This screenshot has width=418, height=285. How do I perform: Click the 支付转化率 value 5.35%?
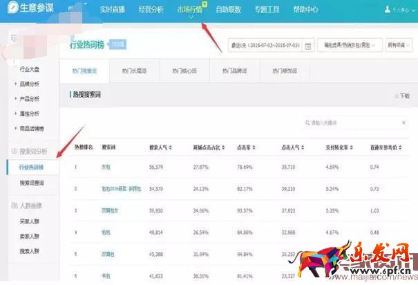(332, 211)
